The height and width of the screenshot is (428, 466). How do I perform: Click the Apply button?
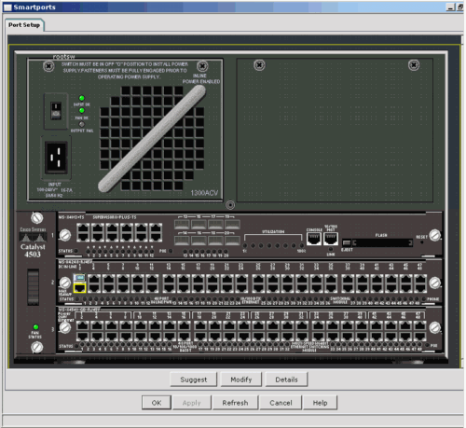[192, 403]
